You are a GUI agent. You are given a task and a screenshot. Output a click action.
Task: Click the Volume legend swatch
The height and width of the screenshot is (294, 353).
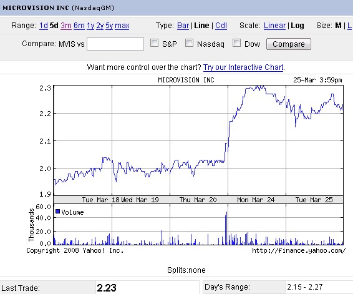[x=57, y=212]
